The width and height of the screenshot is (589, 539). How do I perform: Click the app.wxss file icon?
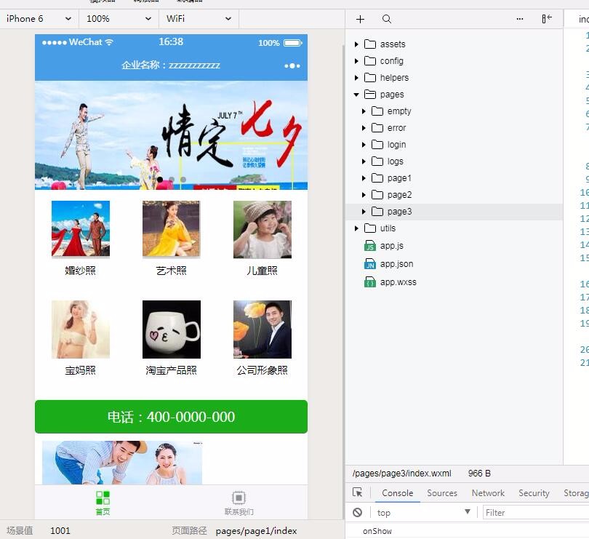pos(371,282)
